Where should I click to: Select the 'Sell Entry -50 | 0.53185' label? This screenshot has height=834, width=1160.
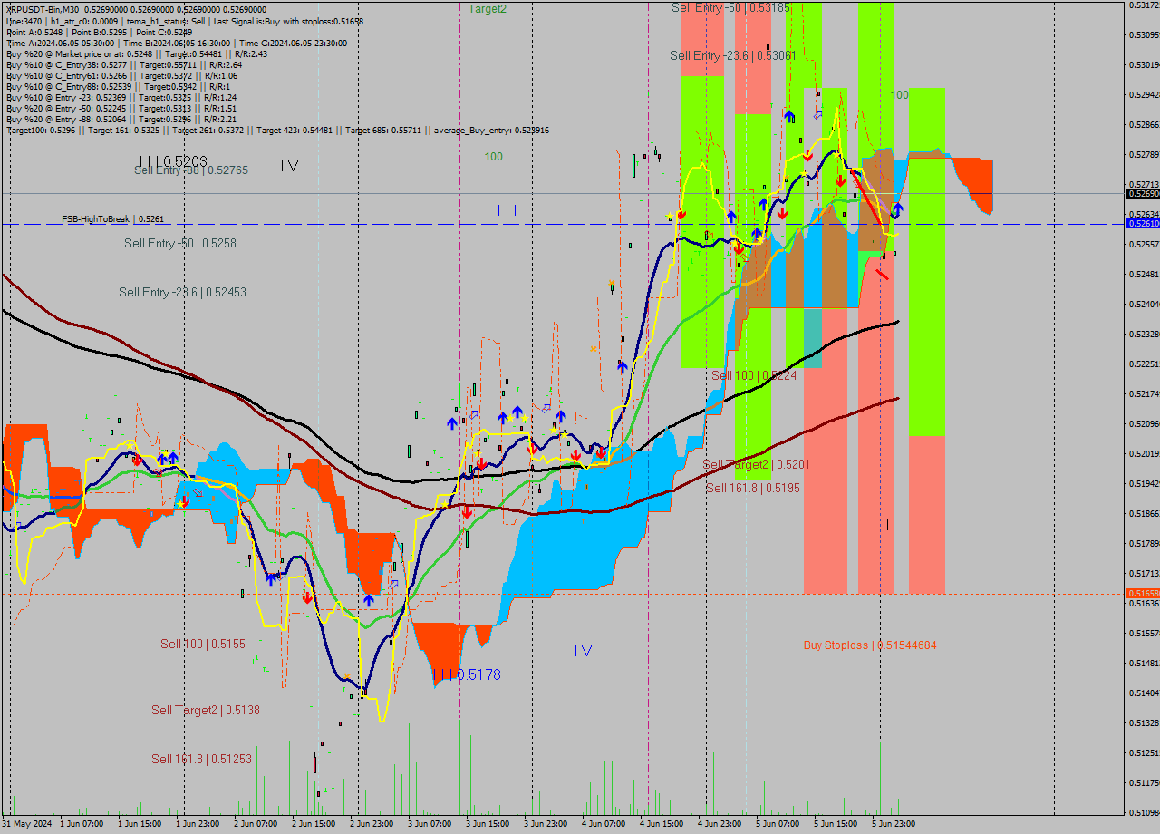[x=730, y=7]
